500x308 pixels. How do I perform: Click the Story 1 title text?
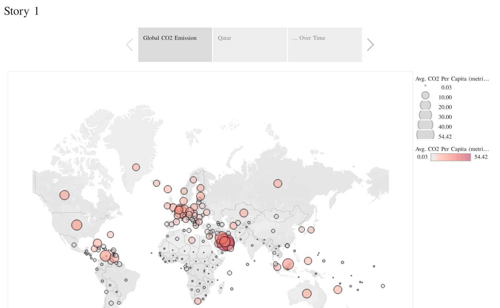(x=21, y=11)
